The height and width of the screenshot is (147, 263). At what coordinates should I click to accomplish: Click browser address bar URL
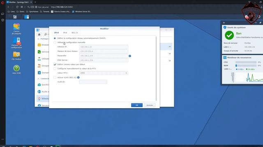click(62, 7)
